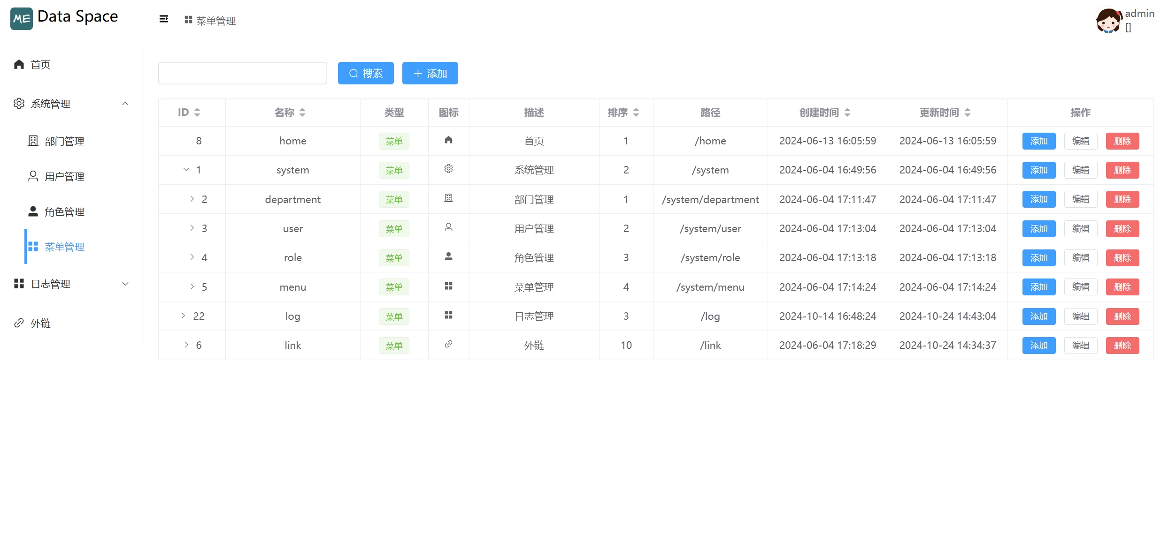Image resolution: width=1168 pixels, height=542 pixels.
Task: Click the building icon in the department row
Action: click(448, 198)
